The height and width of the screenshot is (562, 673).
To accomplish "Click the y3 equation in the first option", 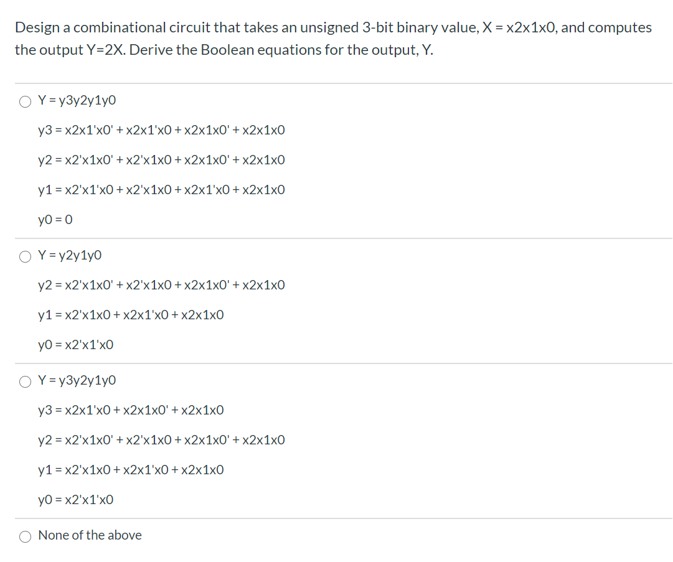I will [x=161, y=130].
